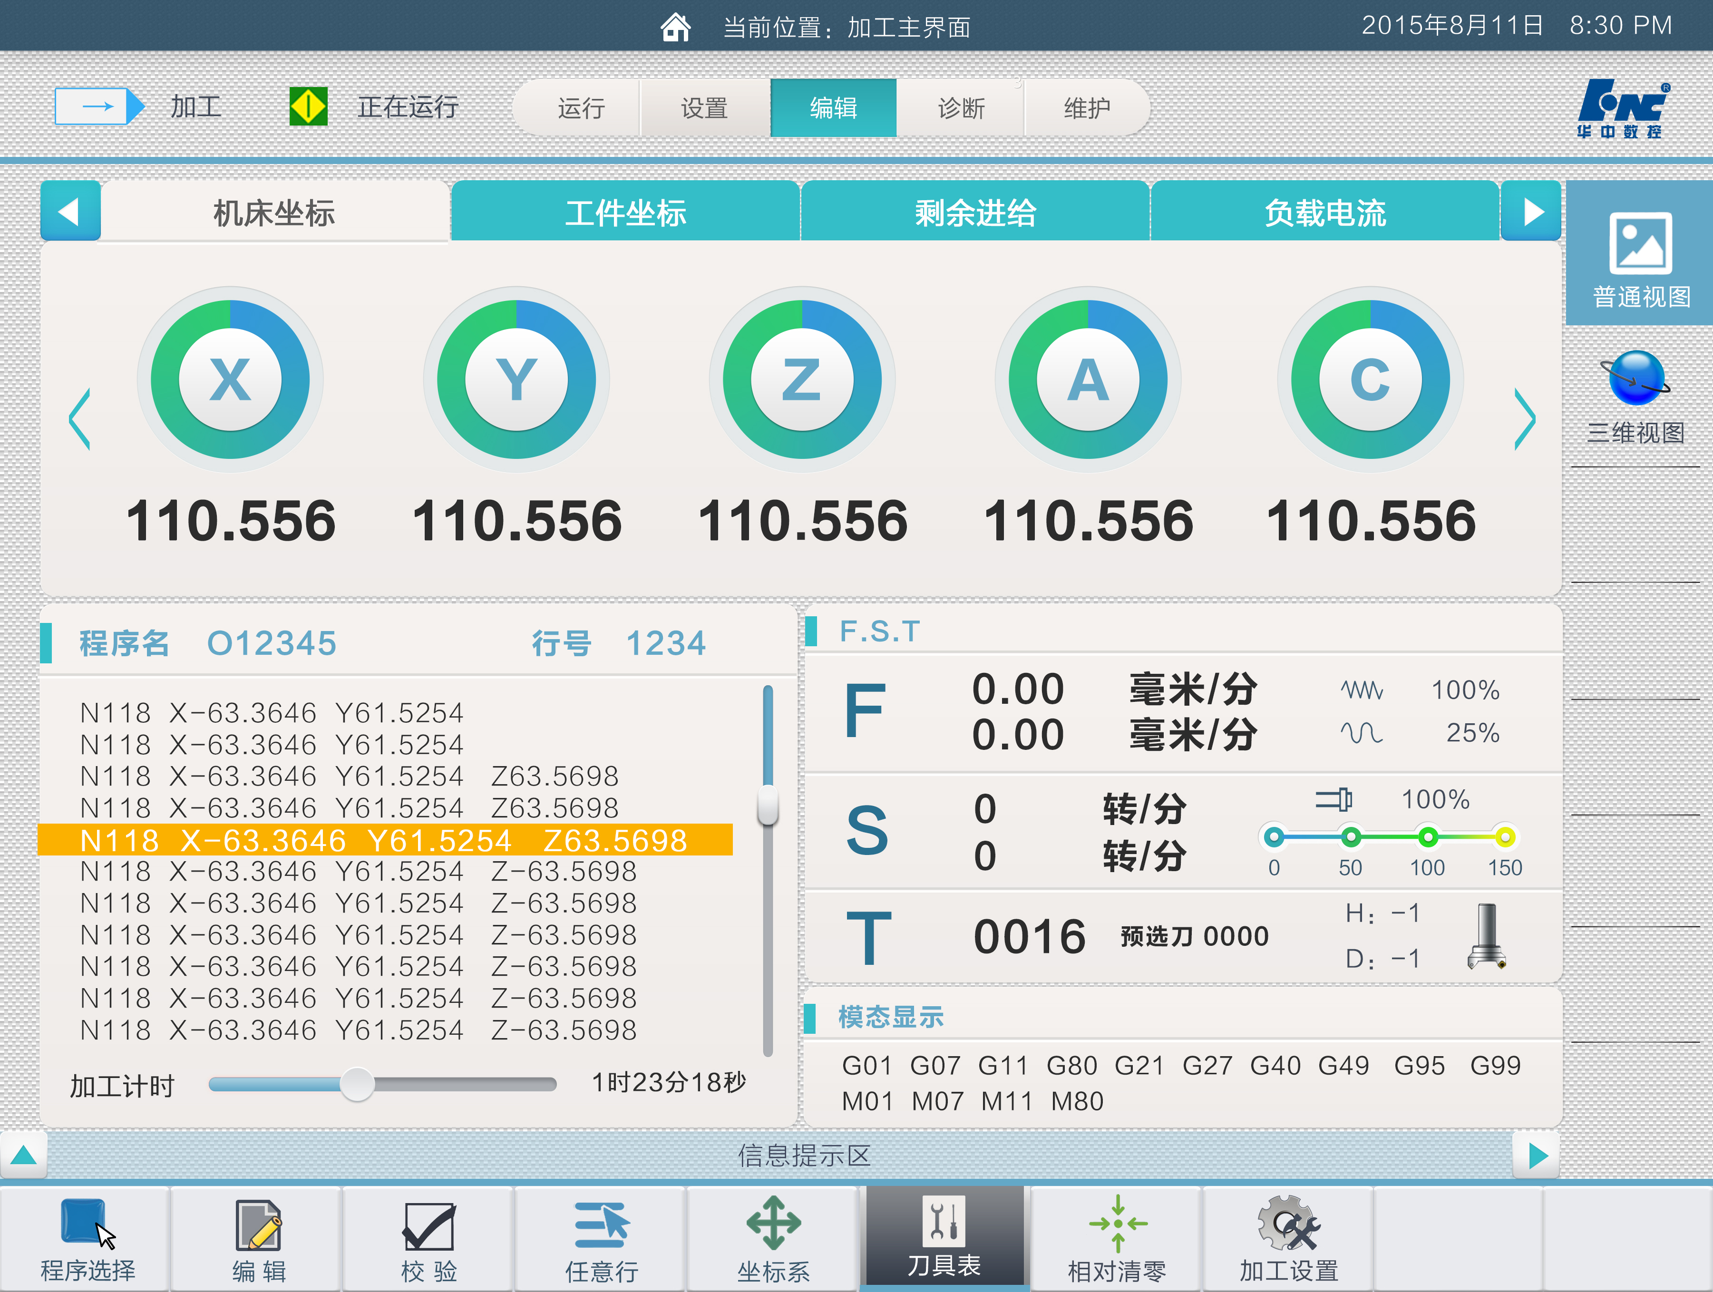Click the 加工计时 progress slider handle
The image size is (1713, 1292).
click(x=357, y=1084)
